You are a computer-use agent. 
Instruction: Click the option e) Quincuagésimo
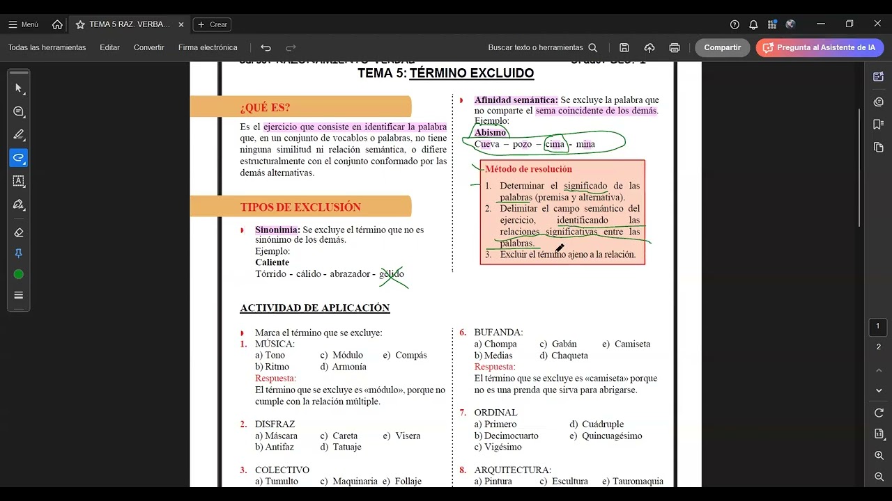606,436
